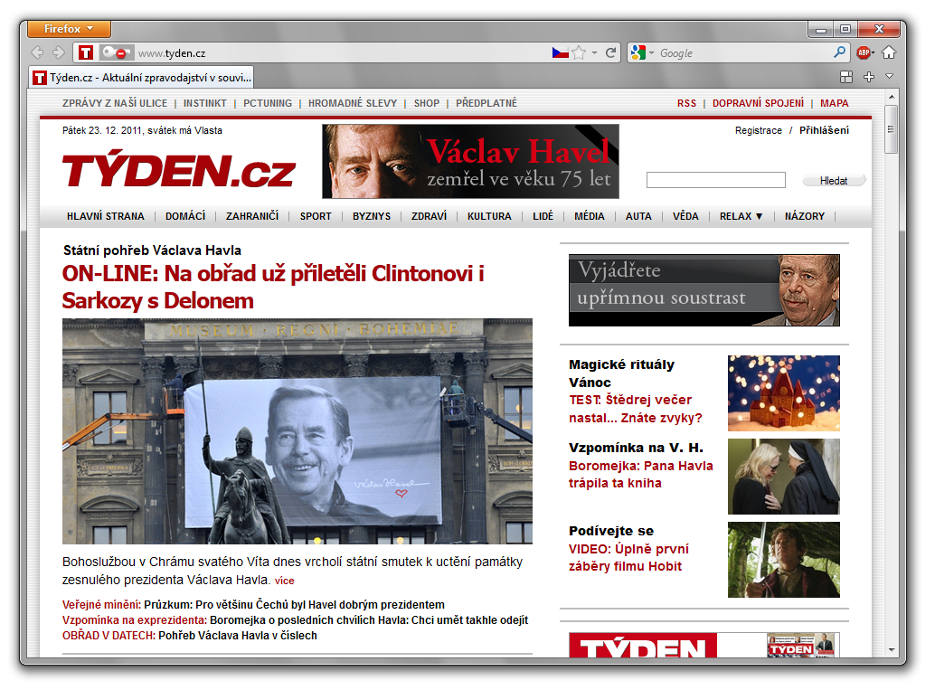The height and width of the screenshot is (690, 935).
Task: Open INSTINKT link
Action: click(x=205, y=103)
